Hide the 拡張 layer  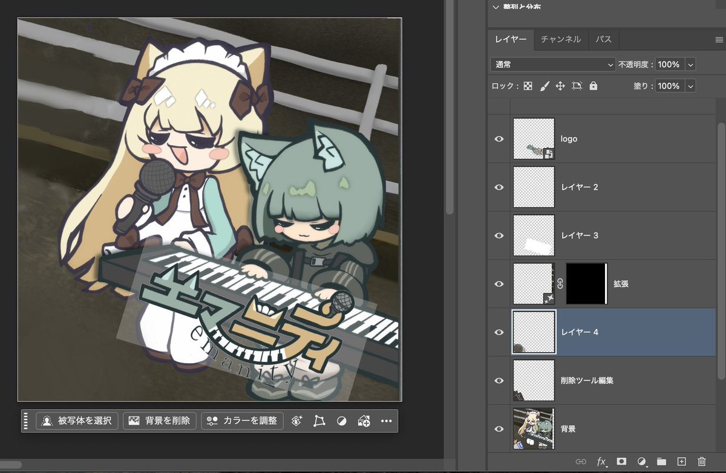(499, 283)
